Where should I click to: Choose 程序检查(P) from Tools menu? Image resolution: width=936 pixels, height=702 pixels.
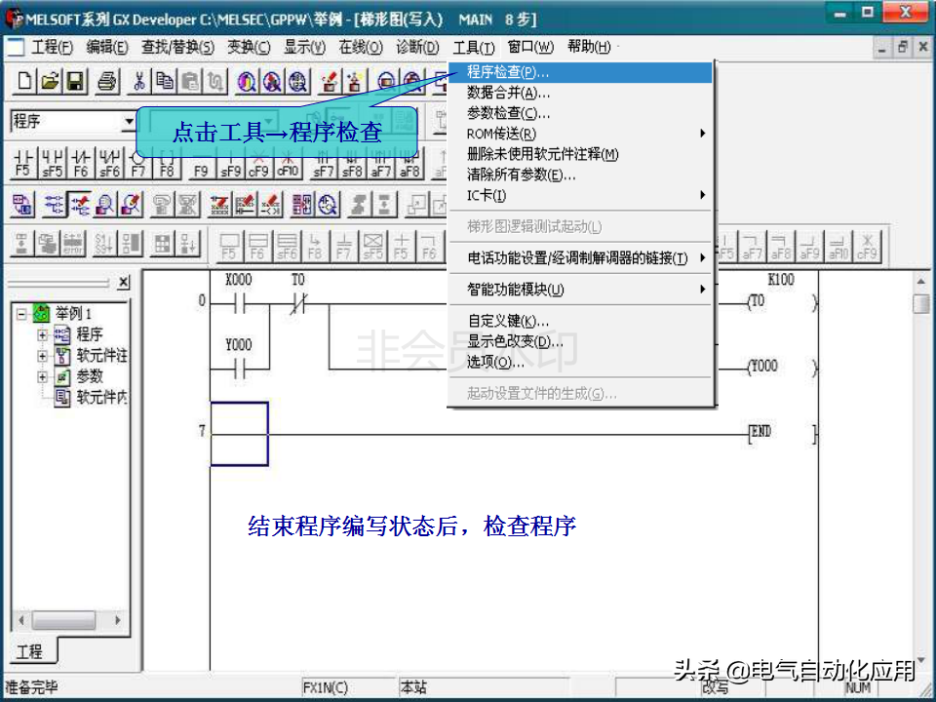coord(579,72)
